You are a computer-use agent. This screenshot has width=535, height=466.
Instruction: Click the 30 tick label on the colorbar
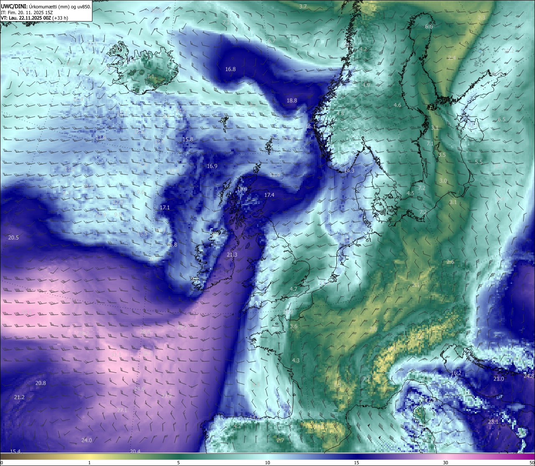(446, 463)
